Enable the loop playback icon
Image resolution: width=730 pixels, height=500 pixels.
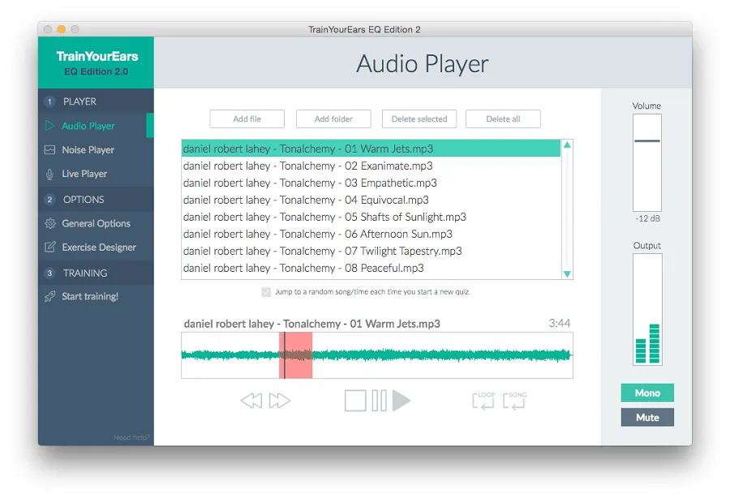pos(483,399)
